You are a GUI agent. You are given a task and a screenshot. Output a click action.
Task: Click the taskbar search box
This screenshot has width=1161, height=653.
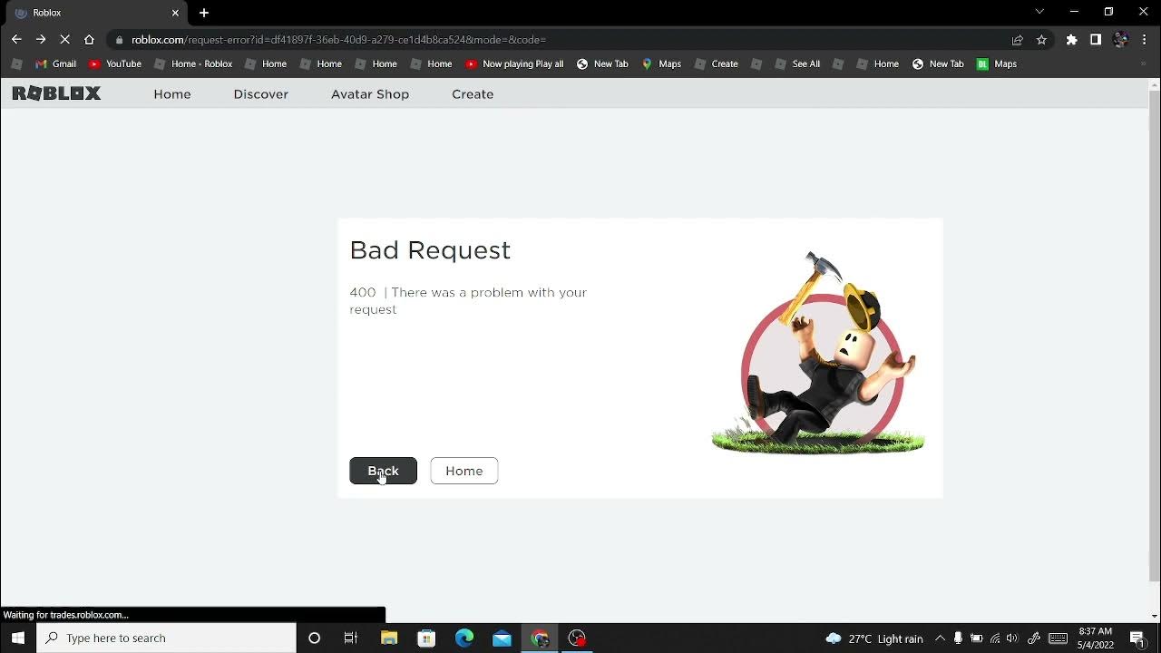(x=167, y=638)
